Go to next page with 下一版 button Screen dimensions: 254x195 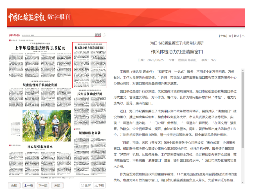pos(43,185)
